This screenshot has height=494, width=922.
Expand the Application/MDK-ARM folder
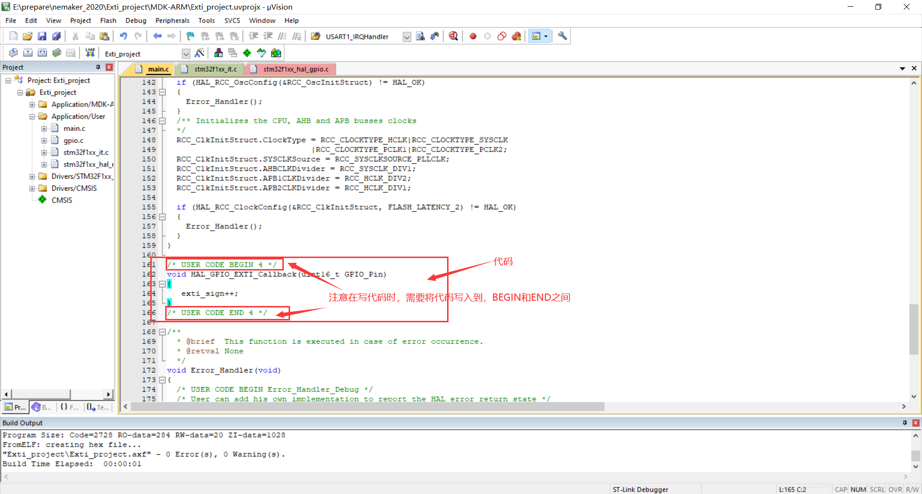point(32,105)
